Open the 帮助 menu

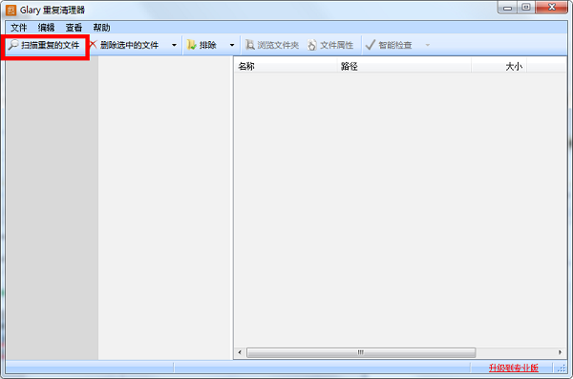point(101,28)
